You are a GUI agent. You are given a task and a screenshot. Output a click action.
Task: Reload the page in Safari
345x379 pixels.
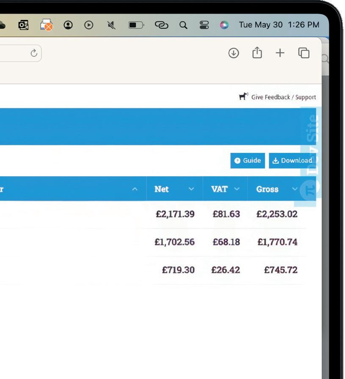click(x=34, y=53)
